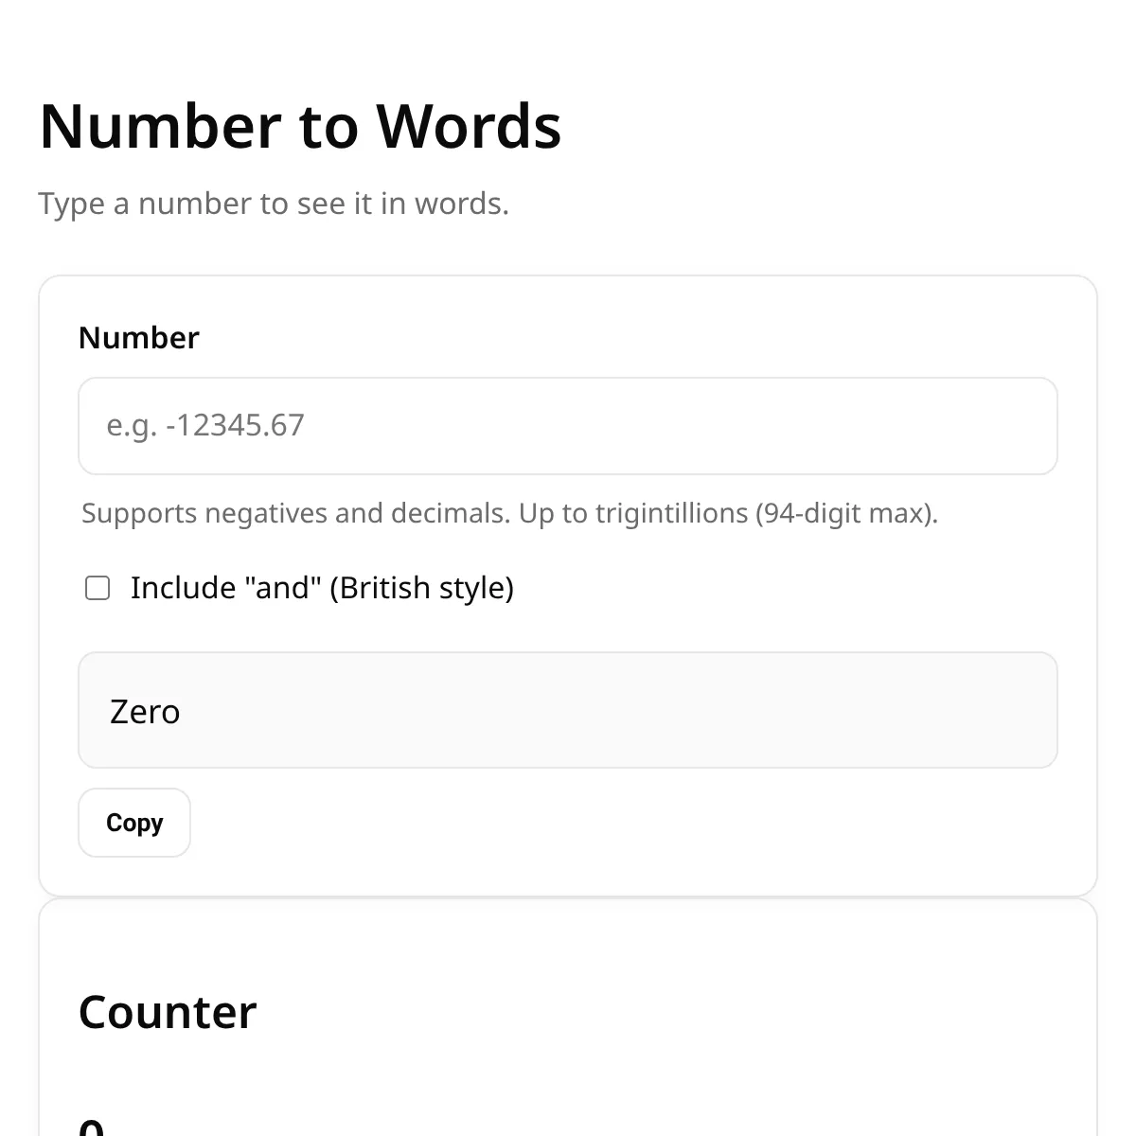
Task: Click the Number input field
Action: [568, 426]
